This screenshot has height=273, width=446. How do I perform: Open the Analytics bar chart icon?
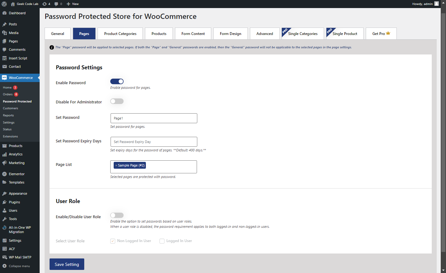pyautogui.click(x=4, y=154)
